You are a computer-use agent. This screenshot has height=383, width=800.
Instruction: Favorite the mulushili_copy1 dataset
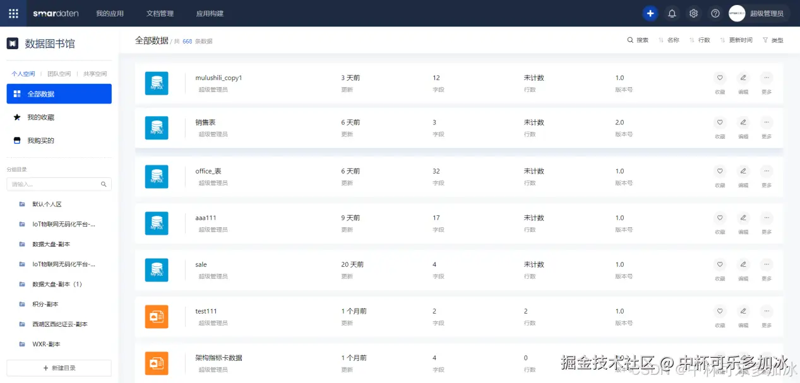coord(720,78)
